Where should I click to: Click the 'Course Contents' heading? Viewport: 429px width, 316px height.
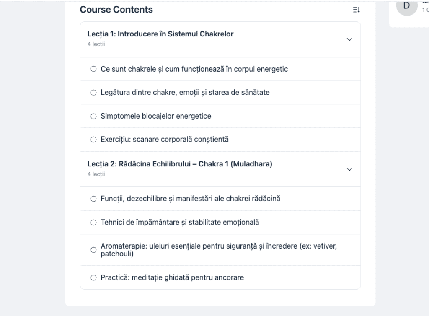[x=116, y=10]
